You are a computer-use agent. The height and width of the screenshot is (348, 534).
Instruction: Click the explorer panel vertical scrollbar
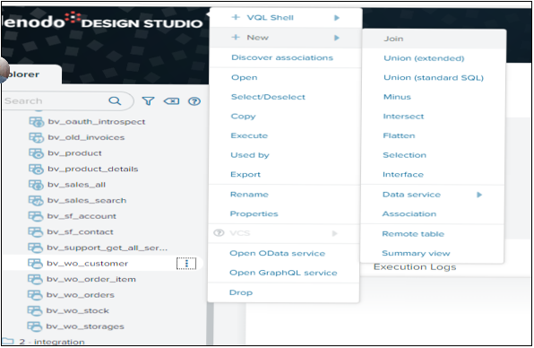click(210, 323)
